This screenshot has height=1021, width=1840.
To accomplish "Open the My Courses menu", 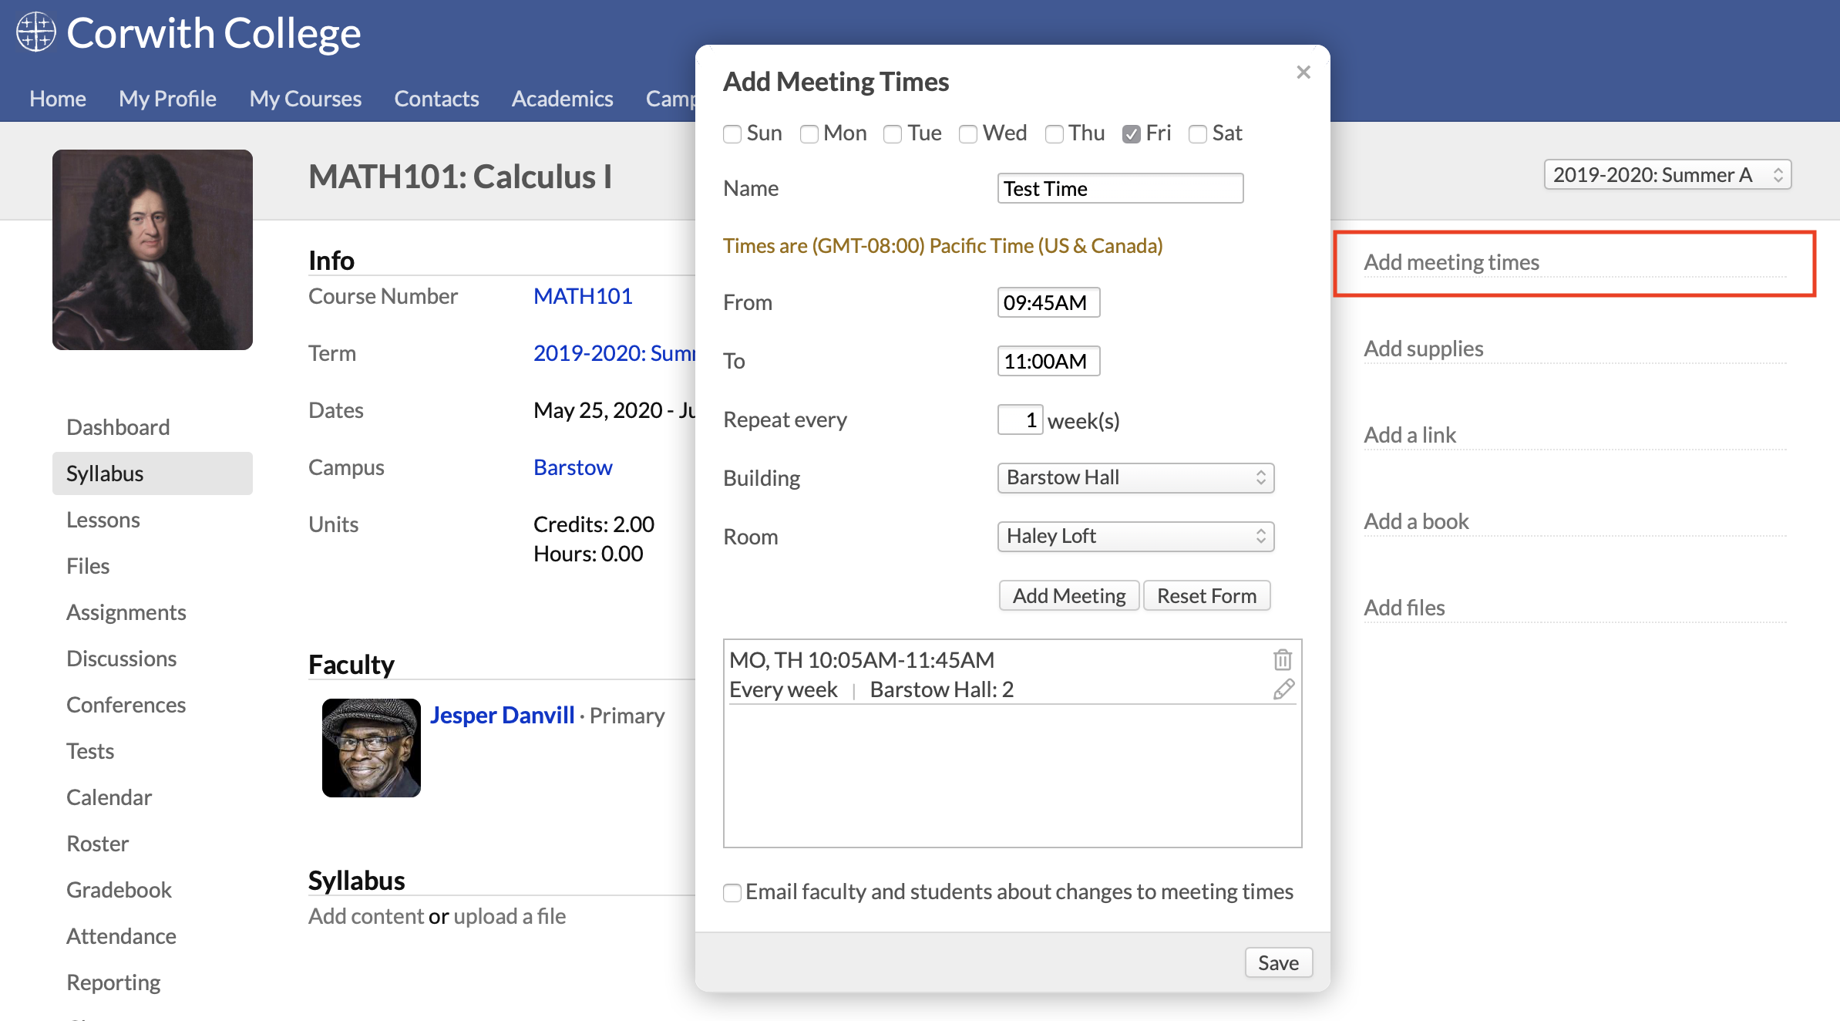I will 305,99.
